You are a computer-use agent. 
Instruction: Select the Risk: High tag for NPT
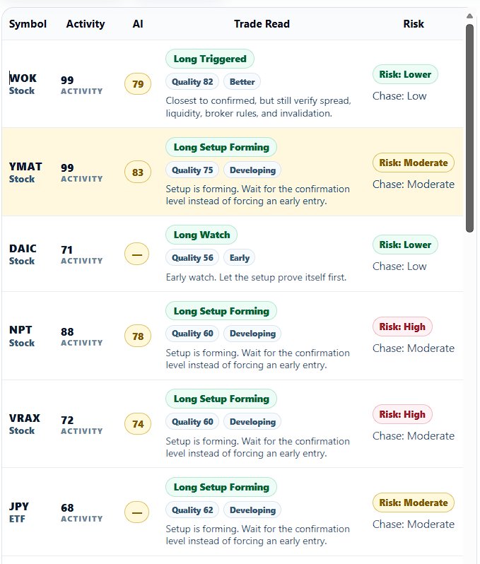pos(402,327)
